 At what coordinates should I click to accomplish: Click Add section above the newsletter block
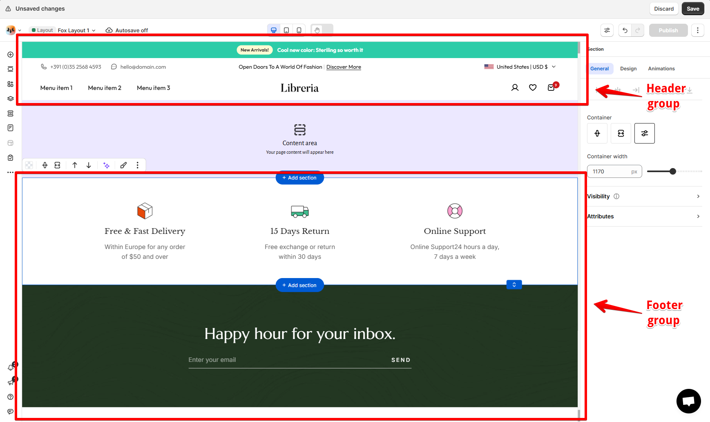pos(300,285)
